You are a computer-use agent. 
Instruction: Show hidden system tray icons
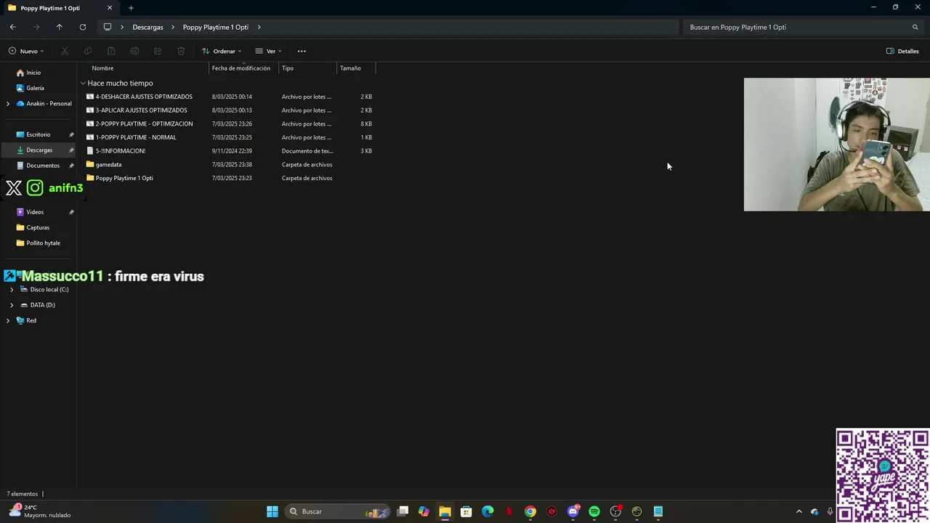(799, 511)
